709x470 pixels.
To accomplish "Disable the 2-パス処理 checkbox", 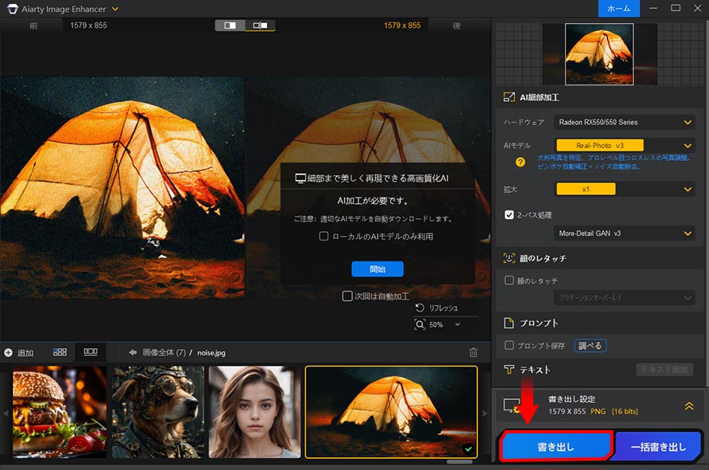I will tap(510, 215).
